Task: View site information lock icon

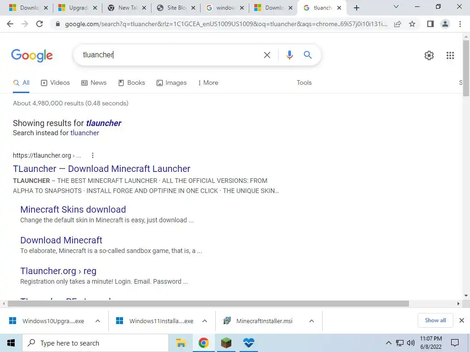Action: (x=58, y=24)
